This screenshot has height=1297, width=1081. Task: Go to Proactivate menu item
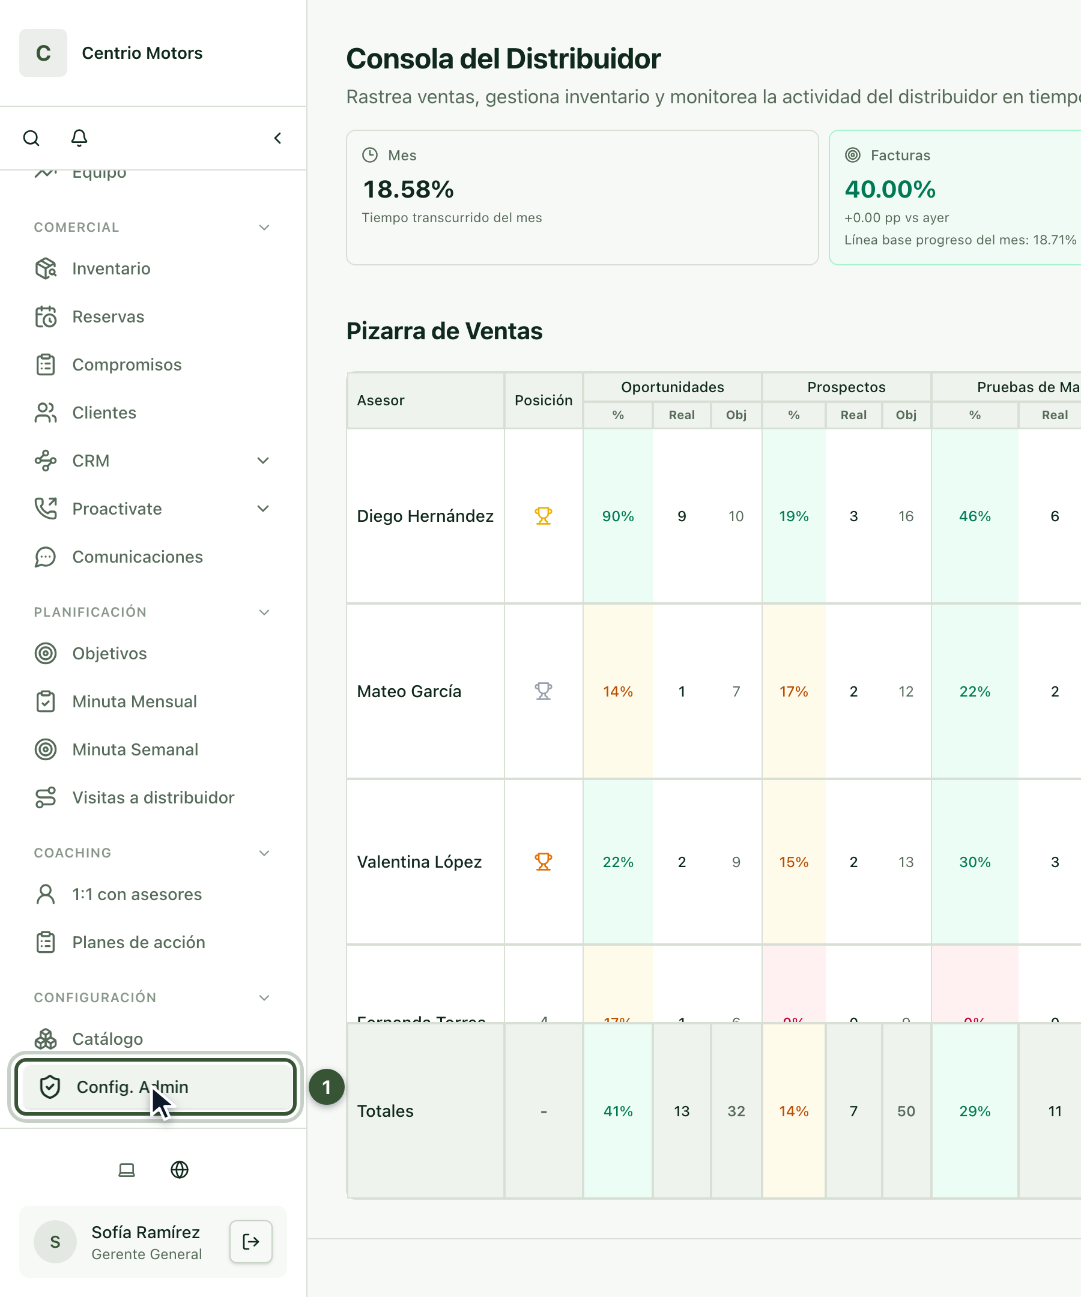[x=153, y=509]
